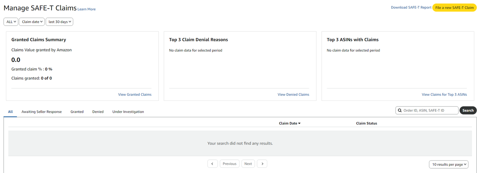Open the ALL filter dropdown

pos(11,22)
